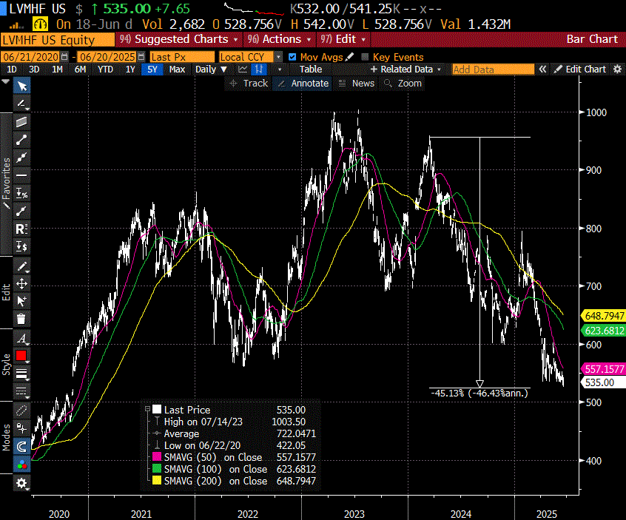Click the News button

(x=357, y=83)
